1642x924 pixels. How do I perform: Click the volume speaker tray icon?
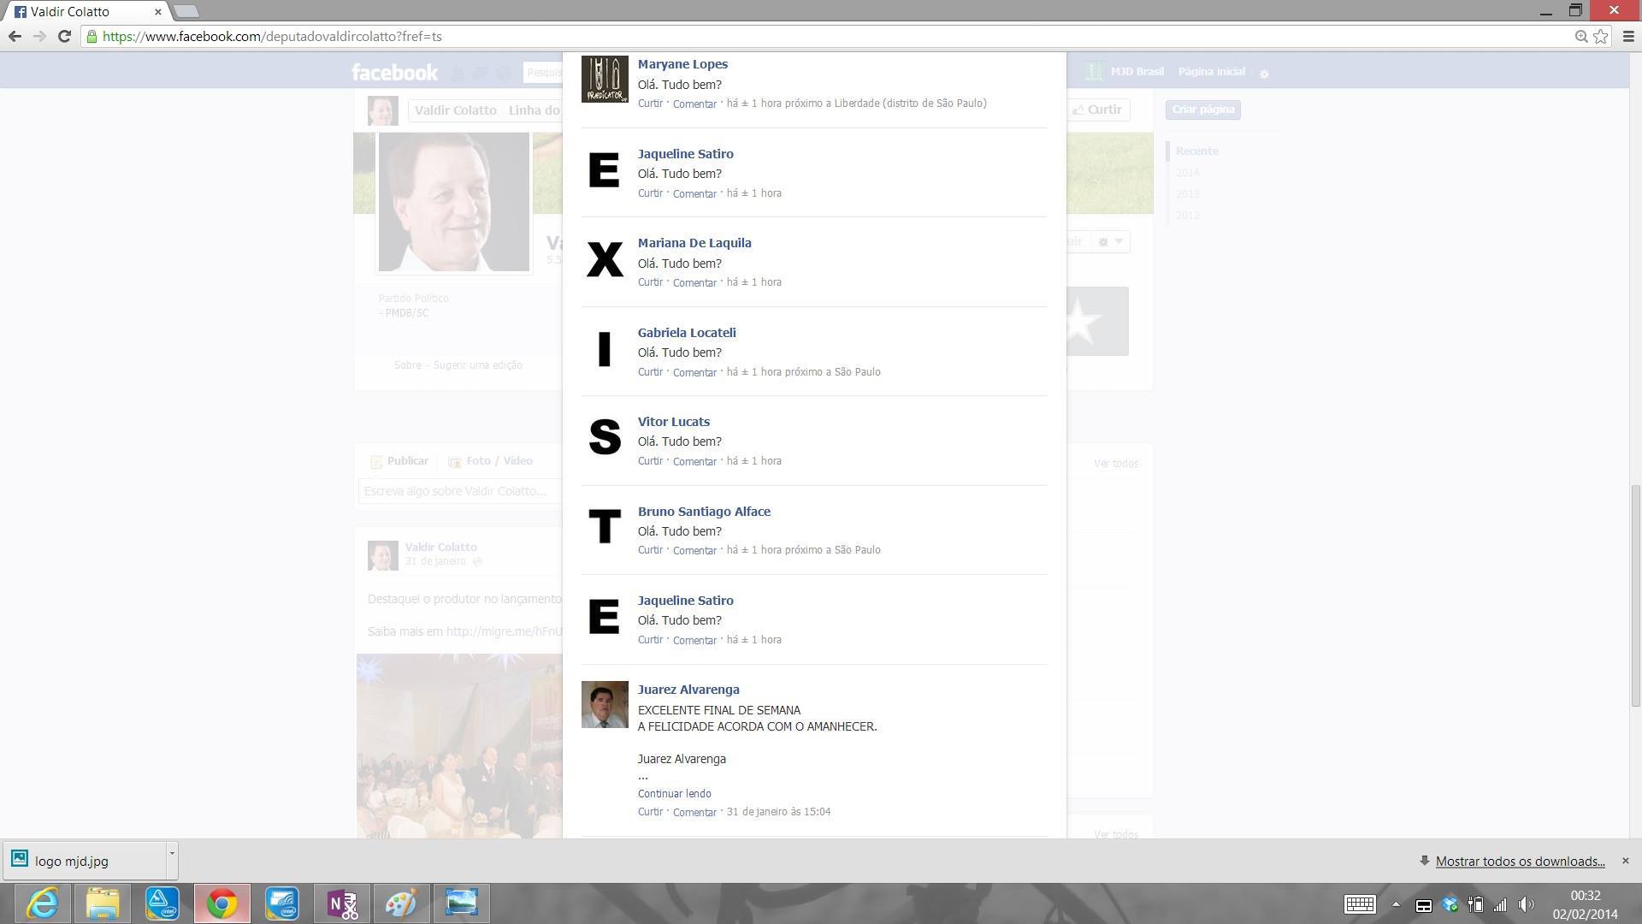[x=1526, y=904]
